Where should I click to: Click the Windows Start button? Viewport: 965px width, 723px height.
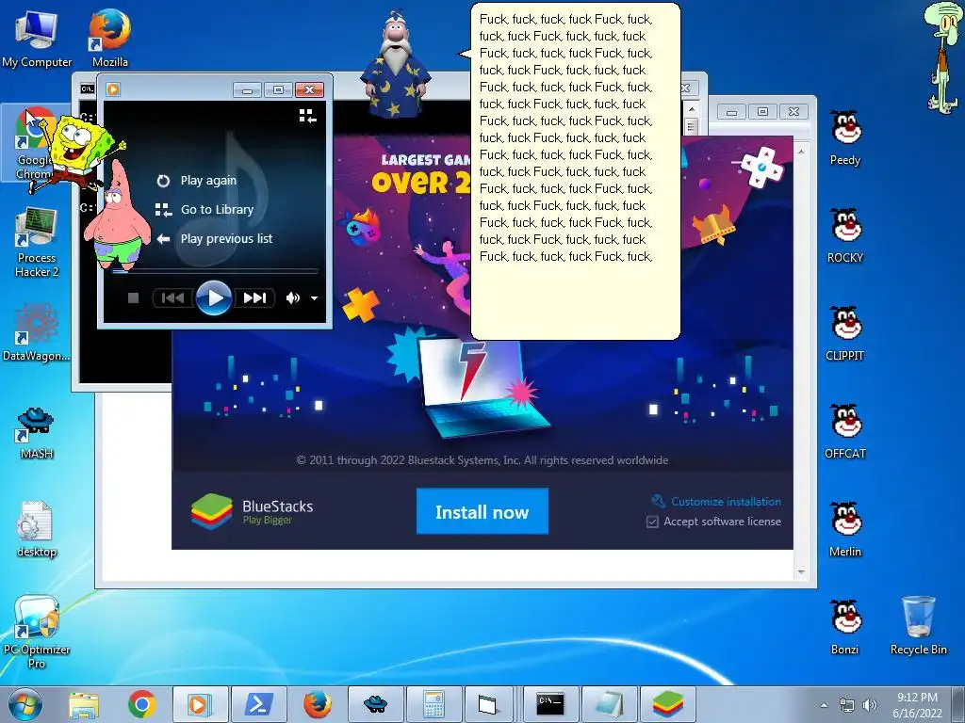(x=25, y=704)
